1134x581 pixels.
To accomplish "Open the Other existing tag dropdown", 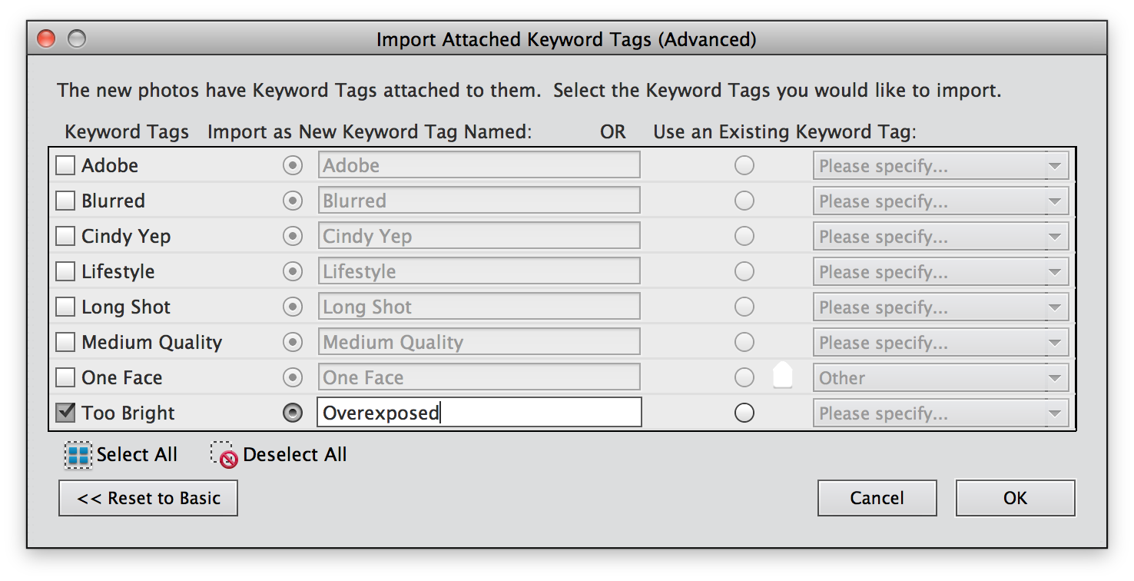I will (940, 377).
